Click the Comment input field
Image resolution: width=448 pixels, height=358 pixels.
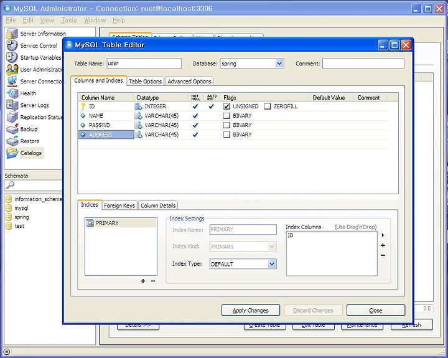pyautogui.click(x=363, y=64)
